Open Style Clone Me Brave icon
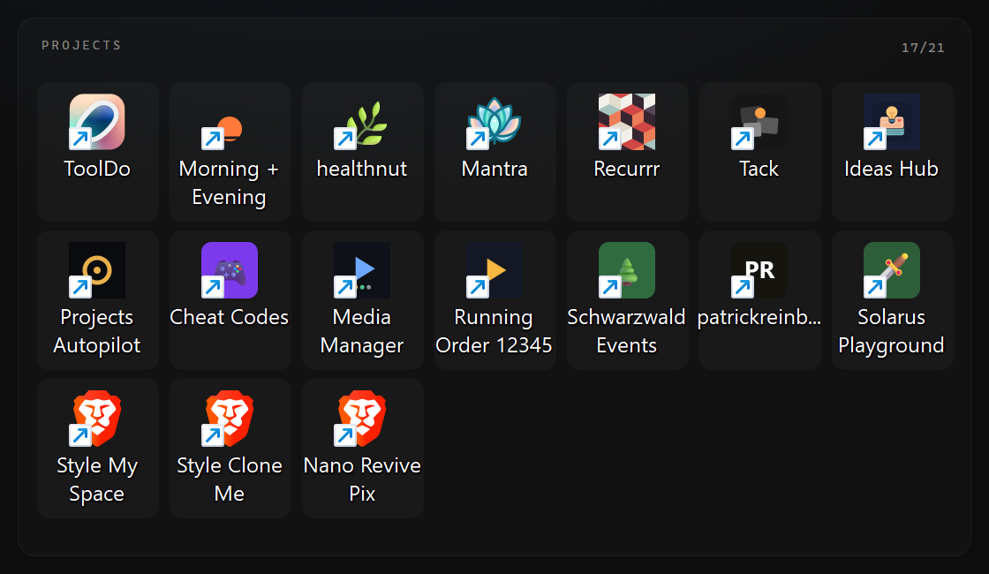Viewport: 989px width, 574px height. 230,419
